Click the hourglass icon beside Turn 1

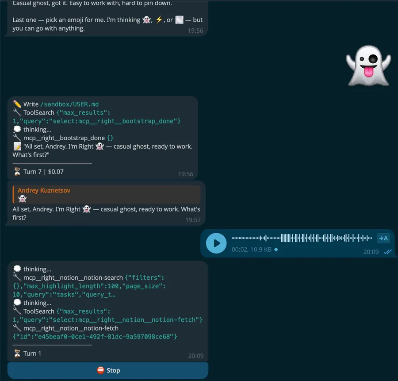[x=17, y=353]
